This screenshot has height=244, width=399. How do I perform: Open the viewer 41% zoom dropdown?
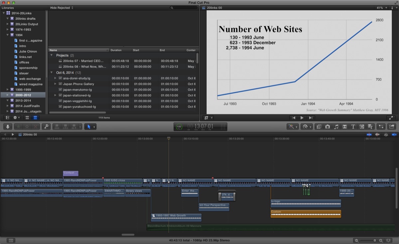(x=381, y=8)
